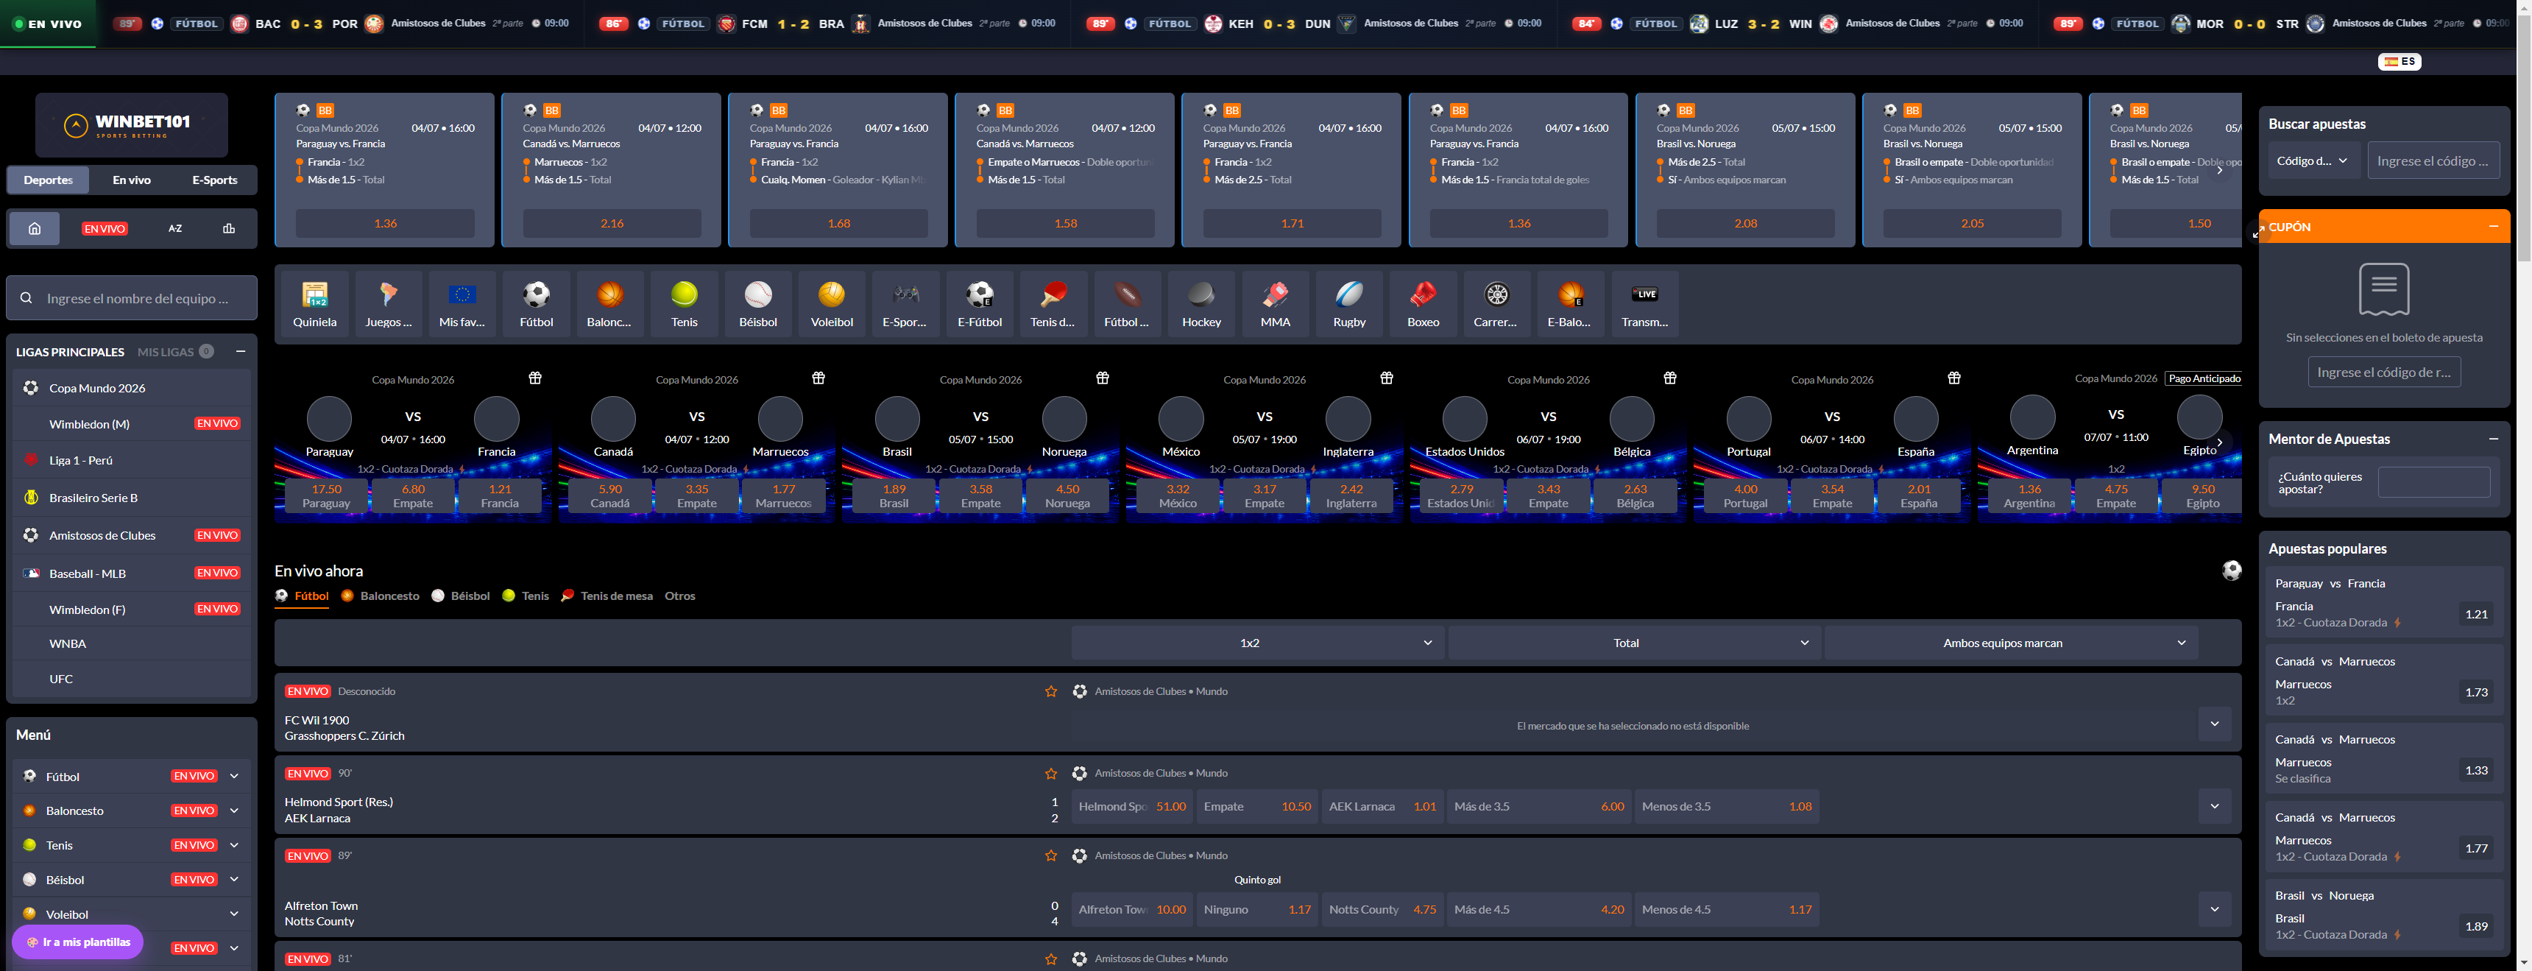This screenshot has width=2532, height=971.
Task: Select Brasil 1.89 in Apuestas populares
Action: click(2476, 926)
